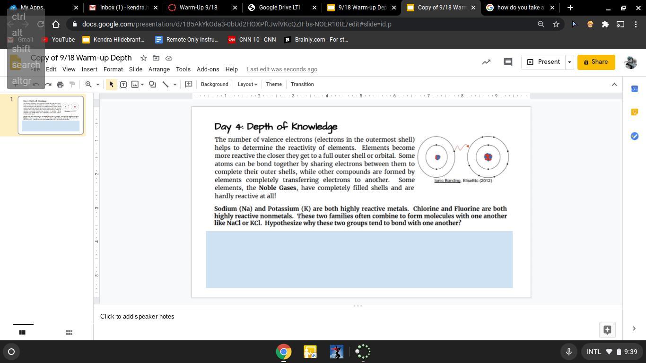Image resolution: width=646 pixels, height=363 pixels.
Task: Click the add comment toolbar icon
Action: 189,85
